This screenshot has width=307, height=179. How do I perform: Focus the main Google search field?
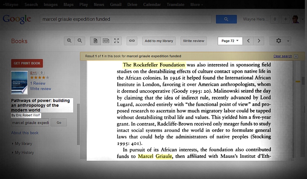coord(126,19)
